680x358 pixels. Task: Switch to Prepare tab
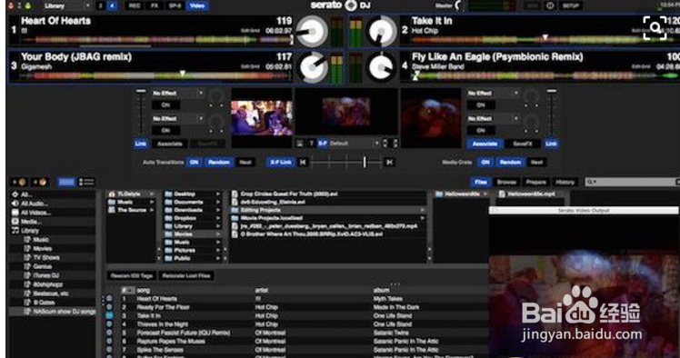(536, 182)
